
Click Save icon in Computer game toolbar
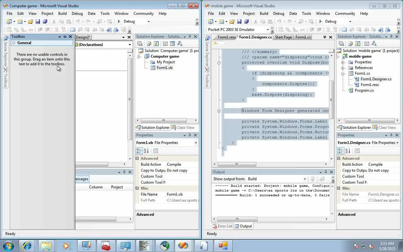point(38,21)
